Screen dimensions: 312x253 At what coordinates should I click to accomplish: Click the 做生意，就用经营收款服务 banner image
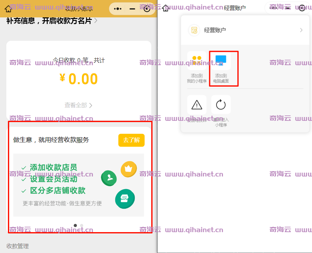[78, 185]
